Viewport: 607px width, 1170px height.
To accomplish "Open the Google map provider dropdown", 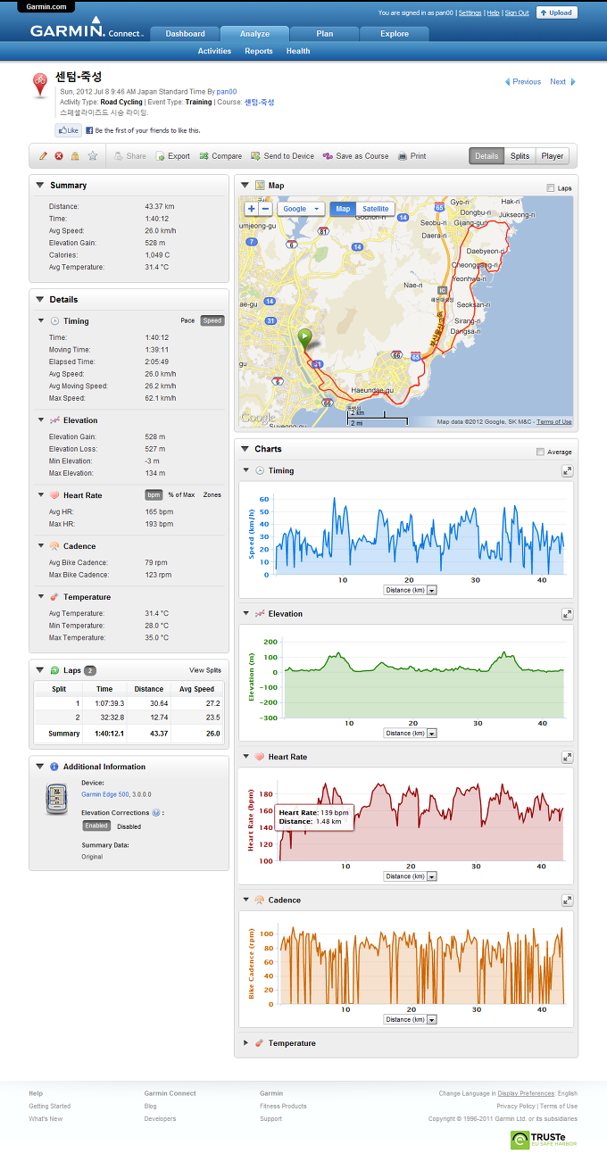I will click(x=301, y=209).
